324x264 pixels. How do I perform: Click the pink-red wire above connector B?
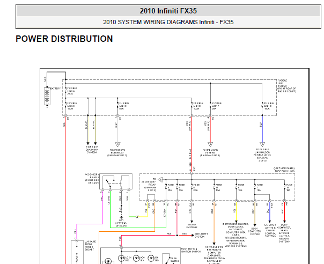coord(210,129)
